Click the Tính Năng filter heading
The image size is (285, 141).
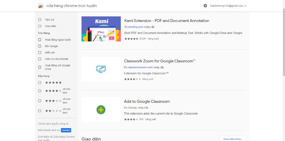tap(44, 33)
